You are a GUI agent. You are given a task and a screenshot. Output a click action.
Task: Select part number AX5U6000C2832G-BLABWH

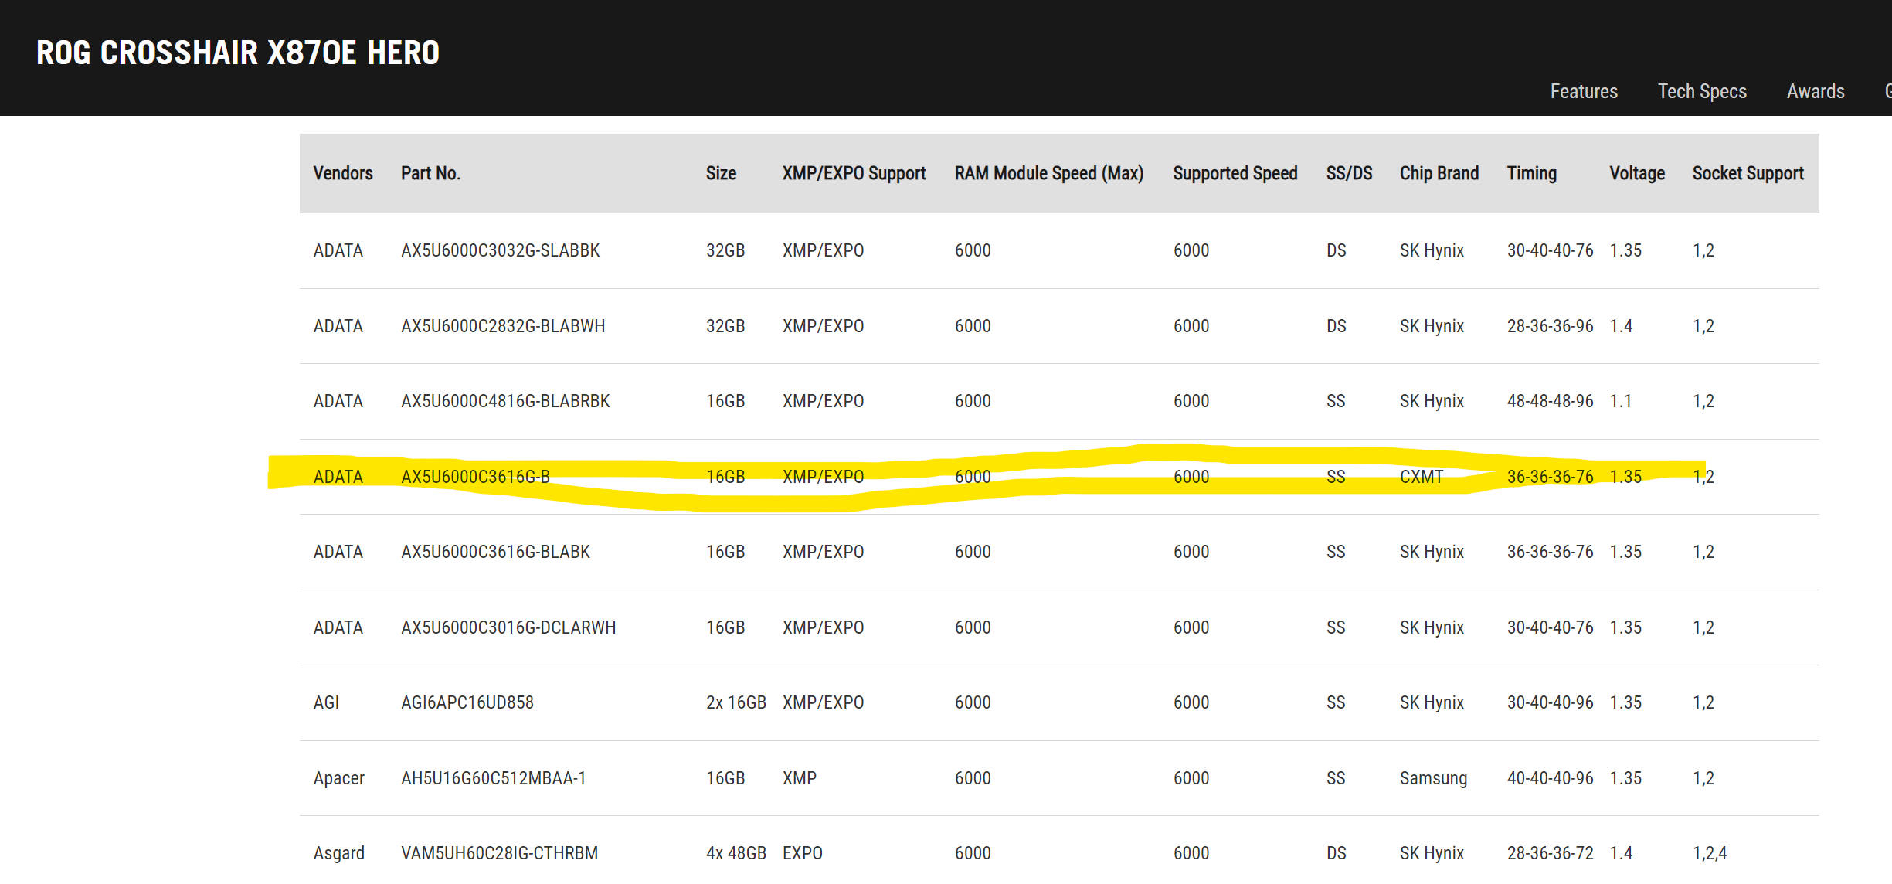pos(502,326)
